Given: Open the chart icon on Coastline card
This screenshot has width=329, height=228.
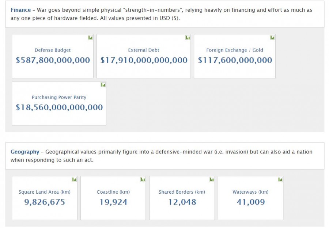Looking at the screenshot, I should (x=143, y=179).
